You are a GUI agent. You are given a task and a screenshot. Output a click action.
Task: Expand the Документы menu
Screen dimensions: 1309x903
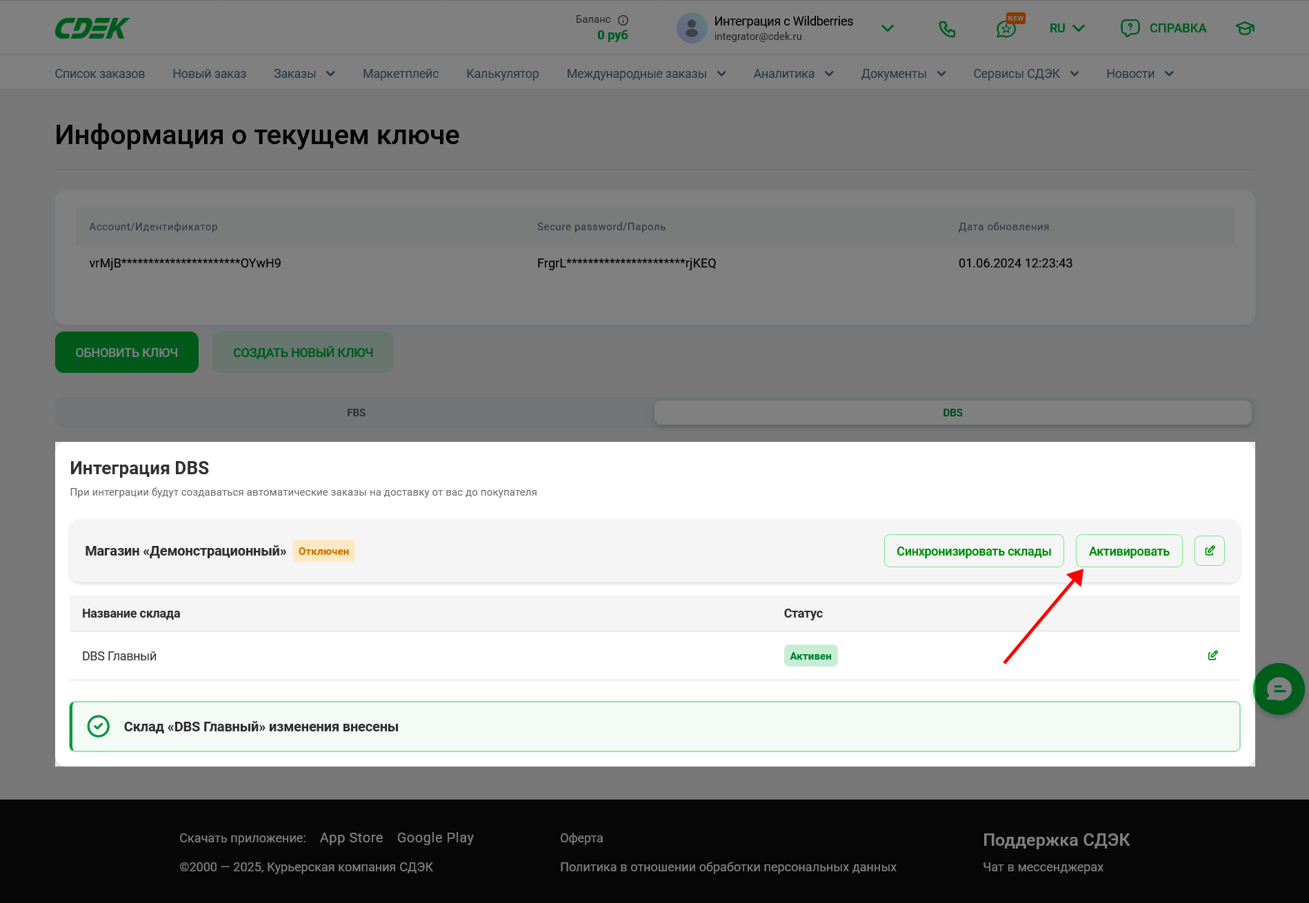(x=903, y=74)
